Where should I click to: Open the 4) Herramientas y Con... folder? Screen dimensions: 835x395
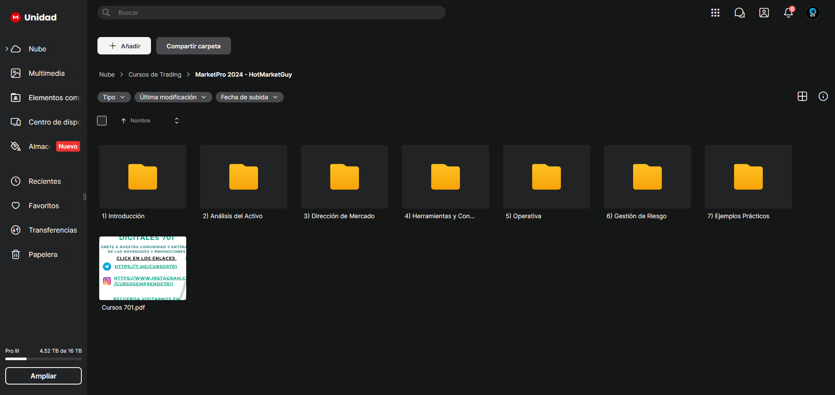coord(446,177)
